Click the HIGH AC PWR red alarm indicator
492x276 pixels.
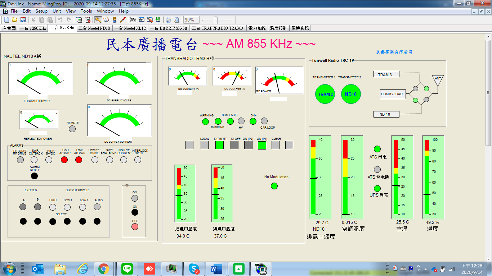coord(64,160)
